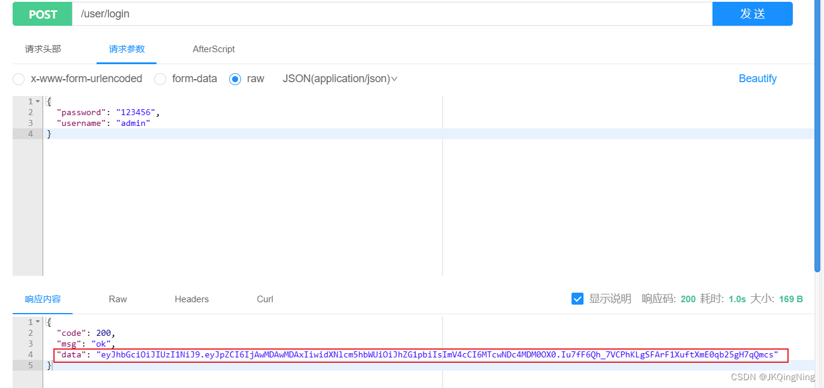Select the raw radio button

click(235, 79)
